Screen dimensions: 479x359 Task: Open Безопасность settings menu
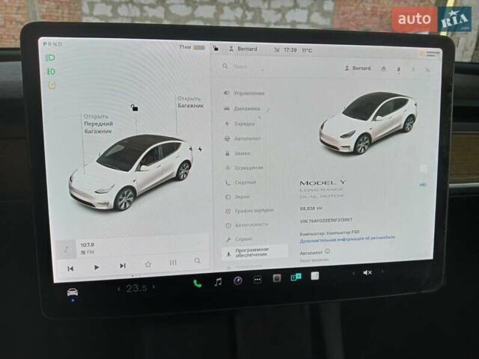248,225
